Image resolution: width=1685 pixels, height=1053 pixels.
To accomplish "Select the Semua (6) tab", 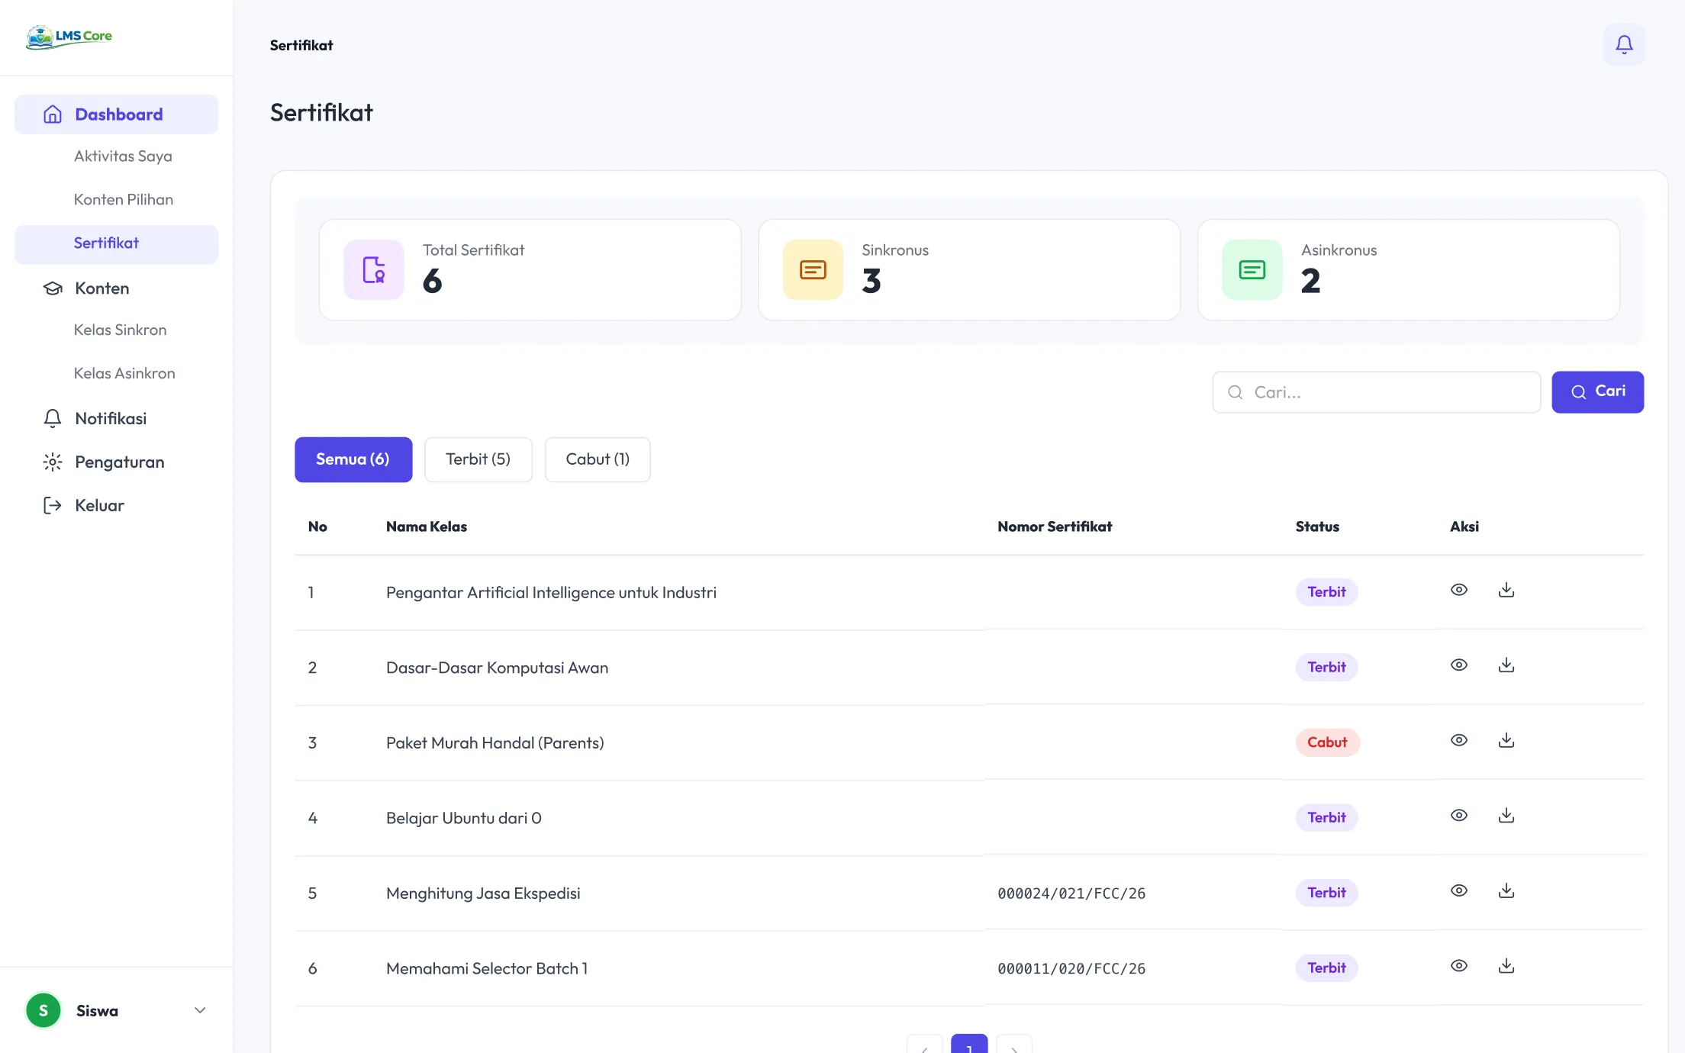I will (353, 459).
